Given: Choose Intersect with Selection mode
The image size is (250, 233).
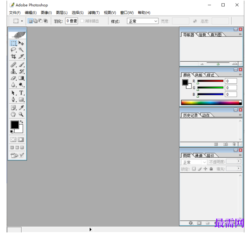Looking at the screenshot, I should [x=46, y=21].
